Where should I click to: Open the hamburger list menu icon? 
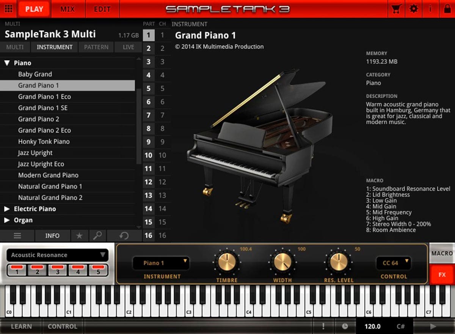click(x=17, y=236)
